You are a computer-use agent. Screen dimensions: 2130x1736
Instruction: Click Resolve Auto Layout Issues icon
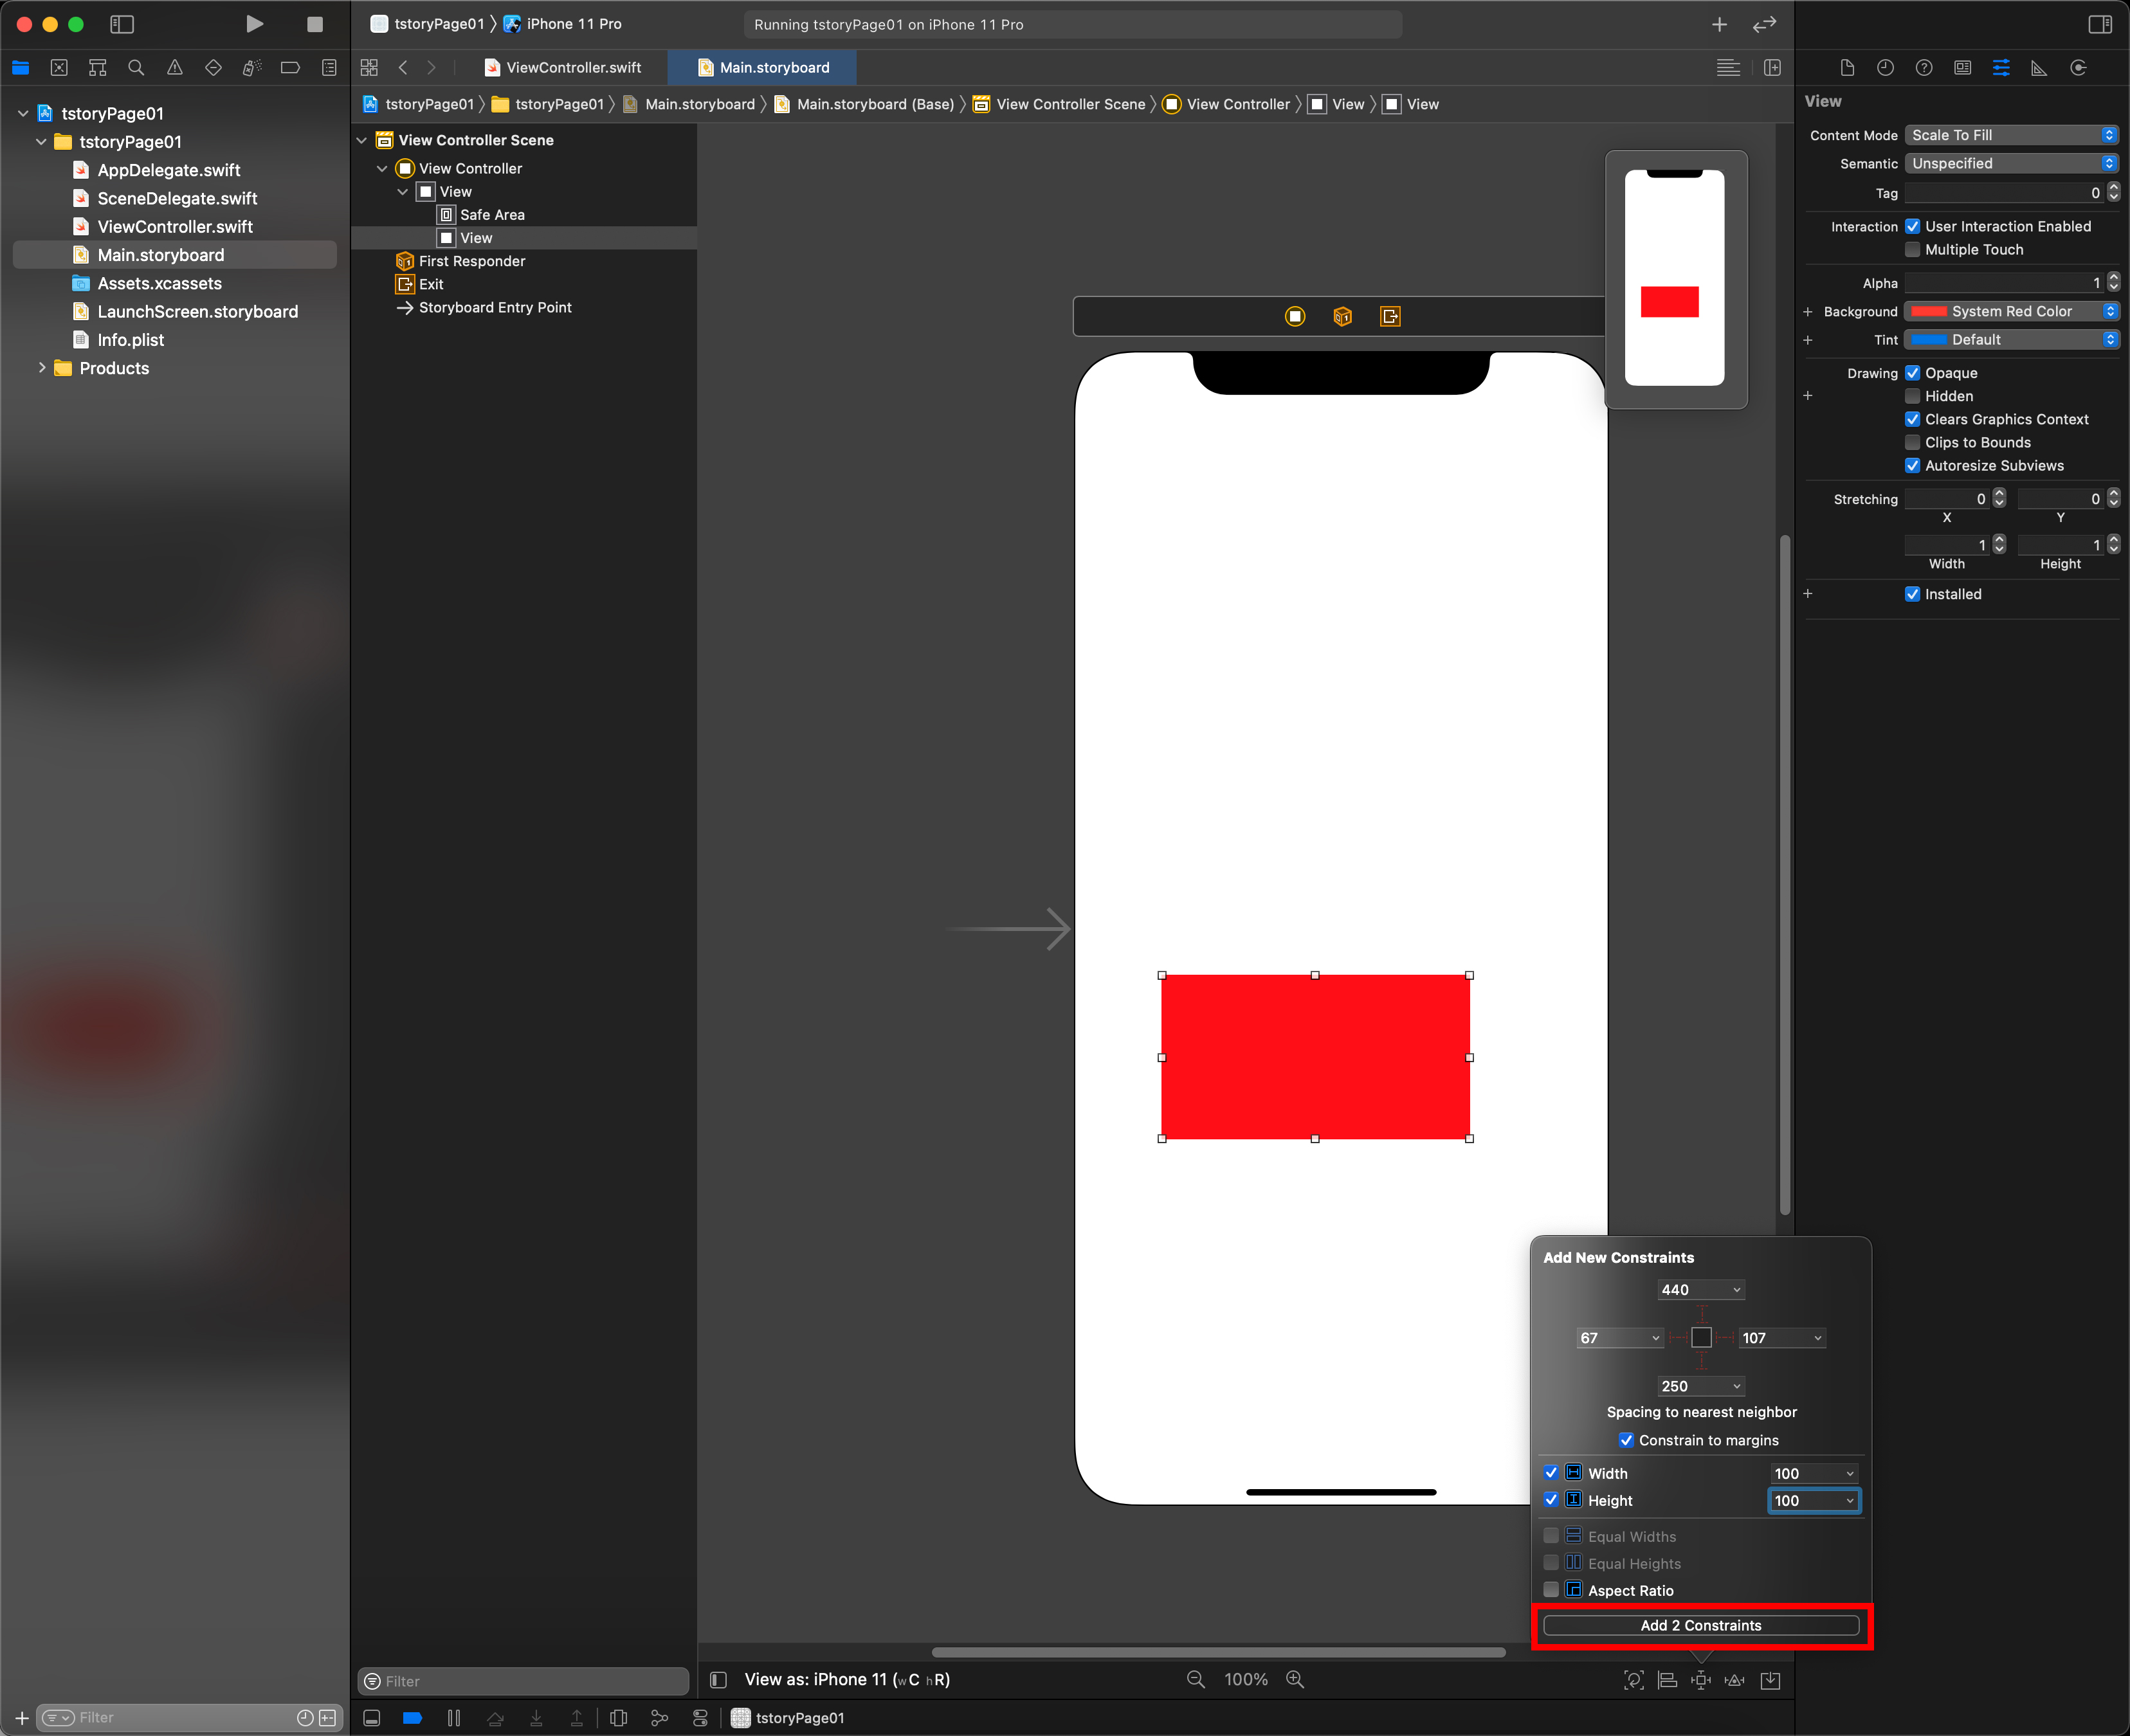click(x=1735, y=1680)
